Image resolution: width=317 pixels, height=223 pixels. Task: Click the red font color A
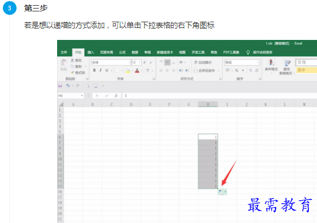click(137, 70)
